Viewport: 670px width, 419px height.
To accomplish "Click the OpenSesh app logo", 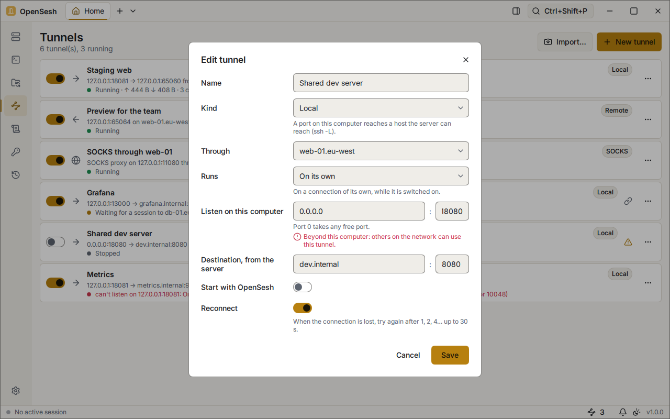I will [x=11, y=11].
